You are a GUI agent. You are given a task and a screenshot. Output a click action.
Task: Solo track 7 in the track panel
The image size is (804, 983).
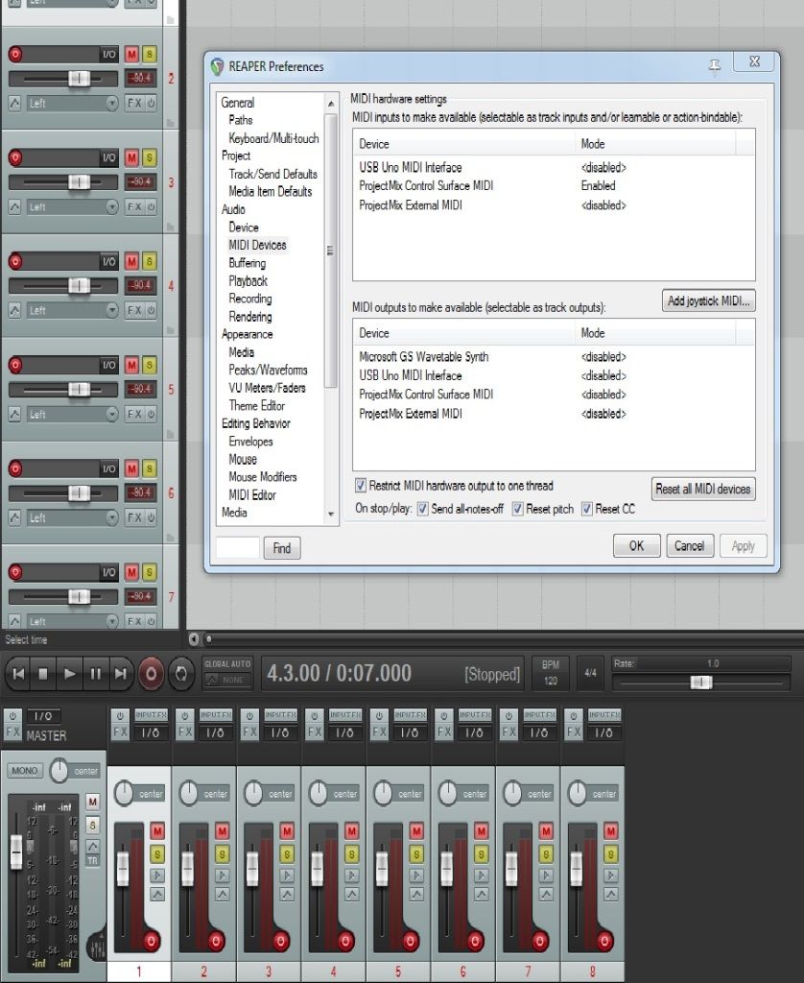click(x=149, y=572)
